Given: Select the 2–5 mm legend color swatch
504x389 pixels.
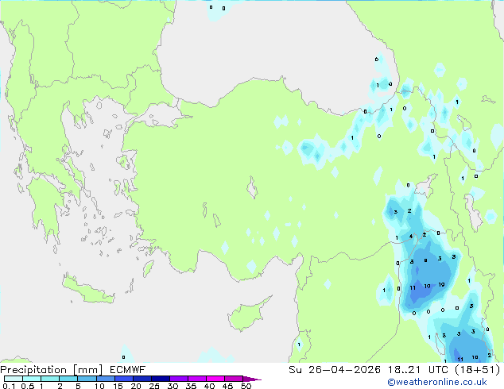Looking at the screenshot, I should (x=68, y=379).
